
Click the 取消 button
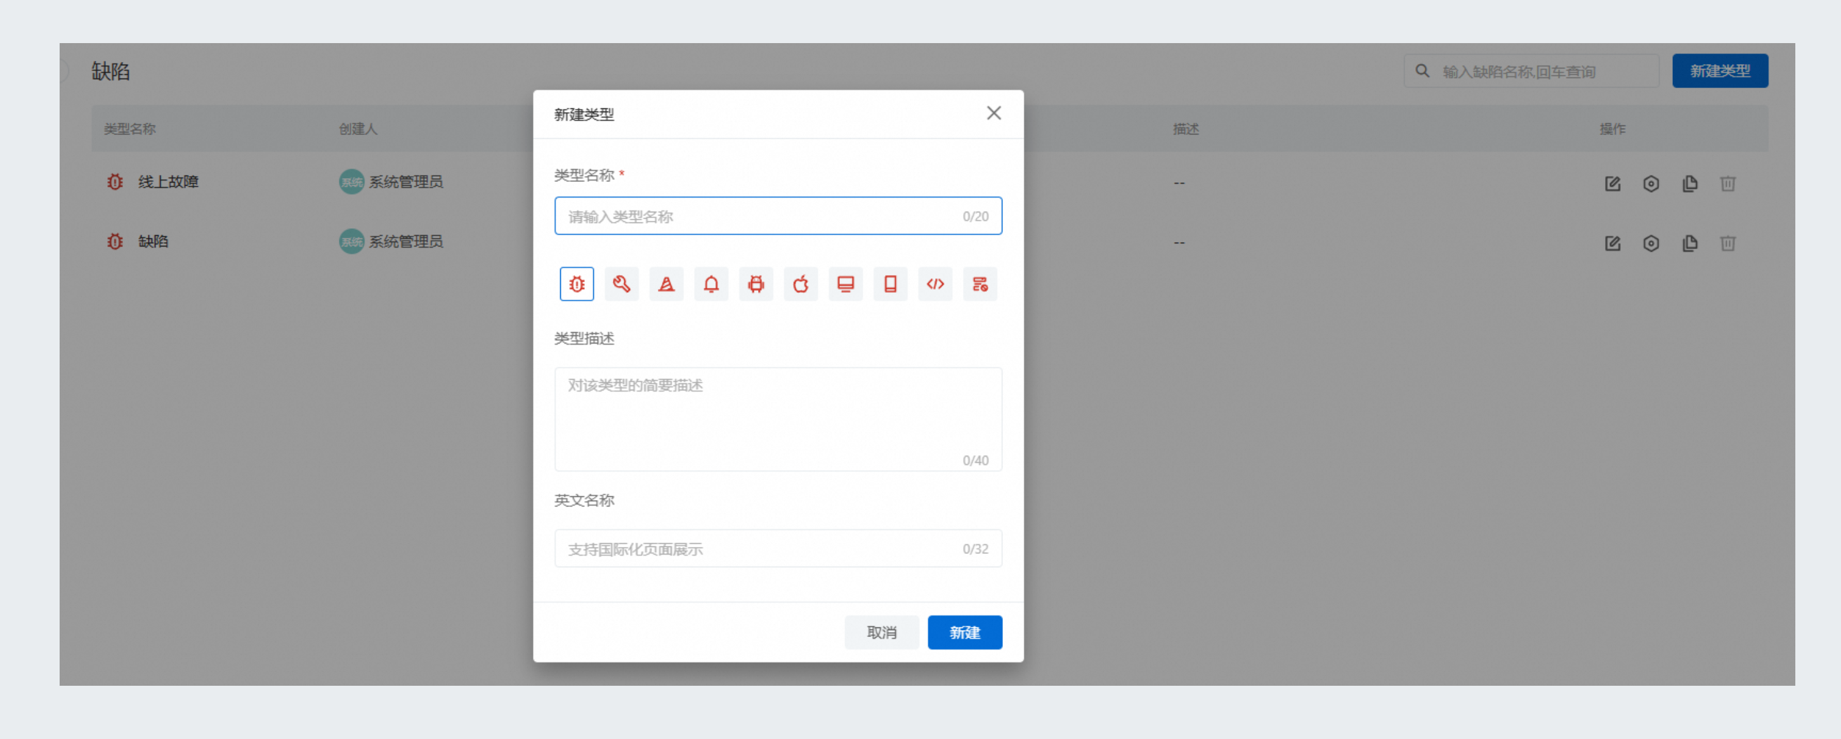click(881, 632)
